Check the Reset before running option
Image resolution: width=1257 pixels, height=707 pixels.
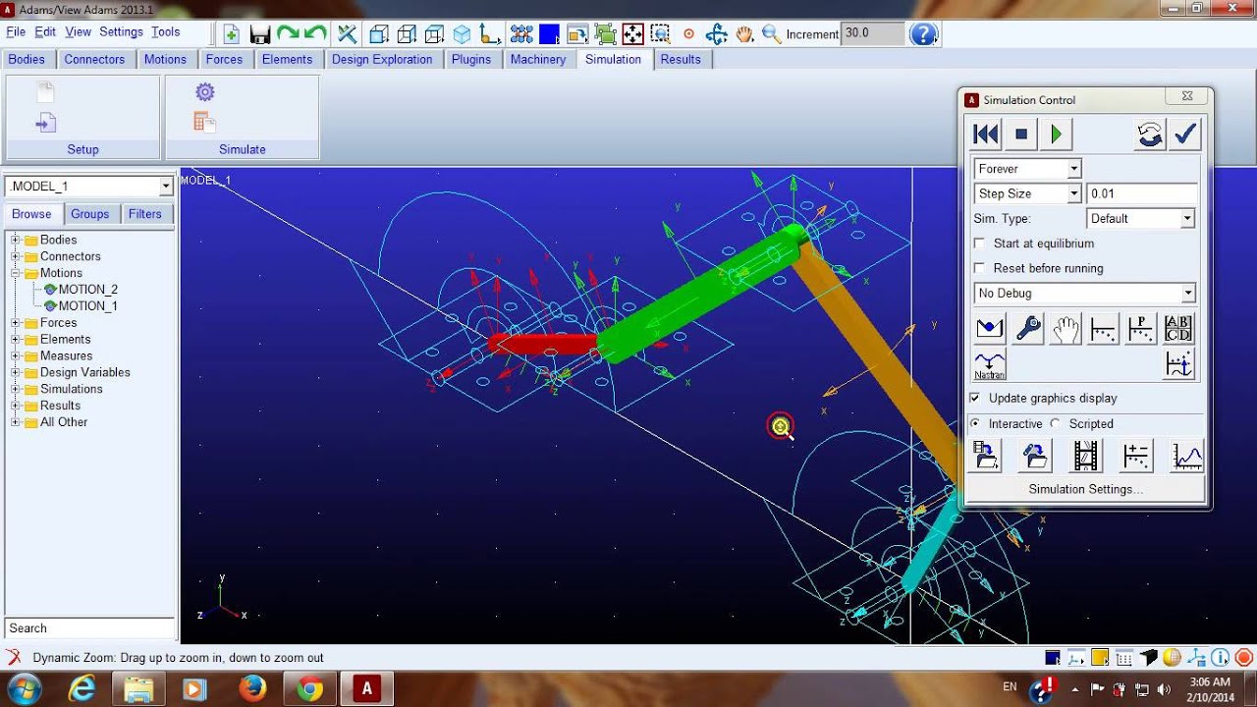[978, 268]
